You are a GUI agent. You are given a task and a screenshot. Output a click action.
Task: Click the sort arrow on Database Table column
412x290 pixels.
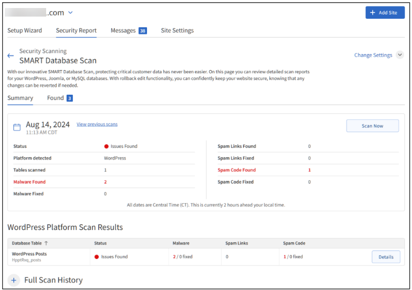[46, 243]
